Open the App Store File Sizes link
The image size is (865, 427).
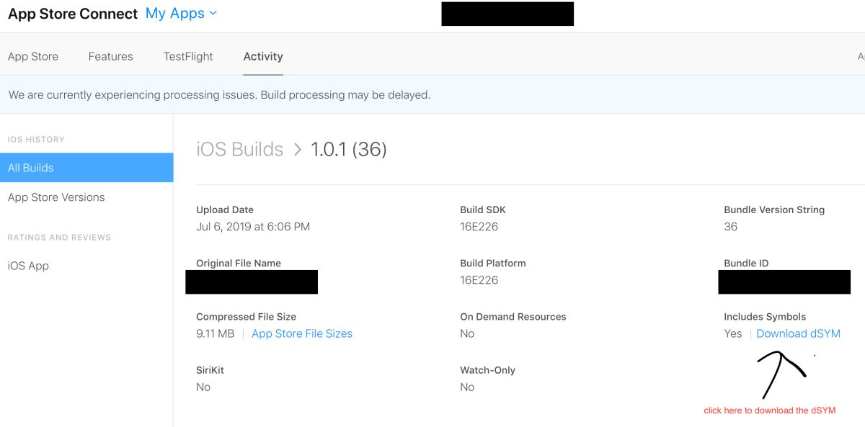pos(302,333)
